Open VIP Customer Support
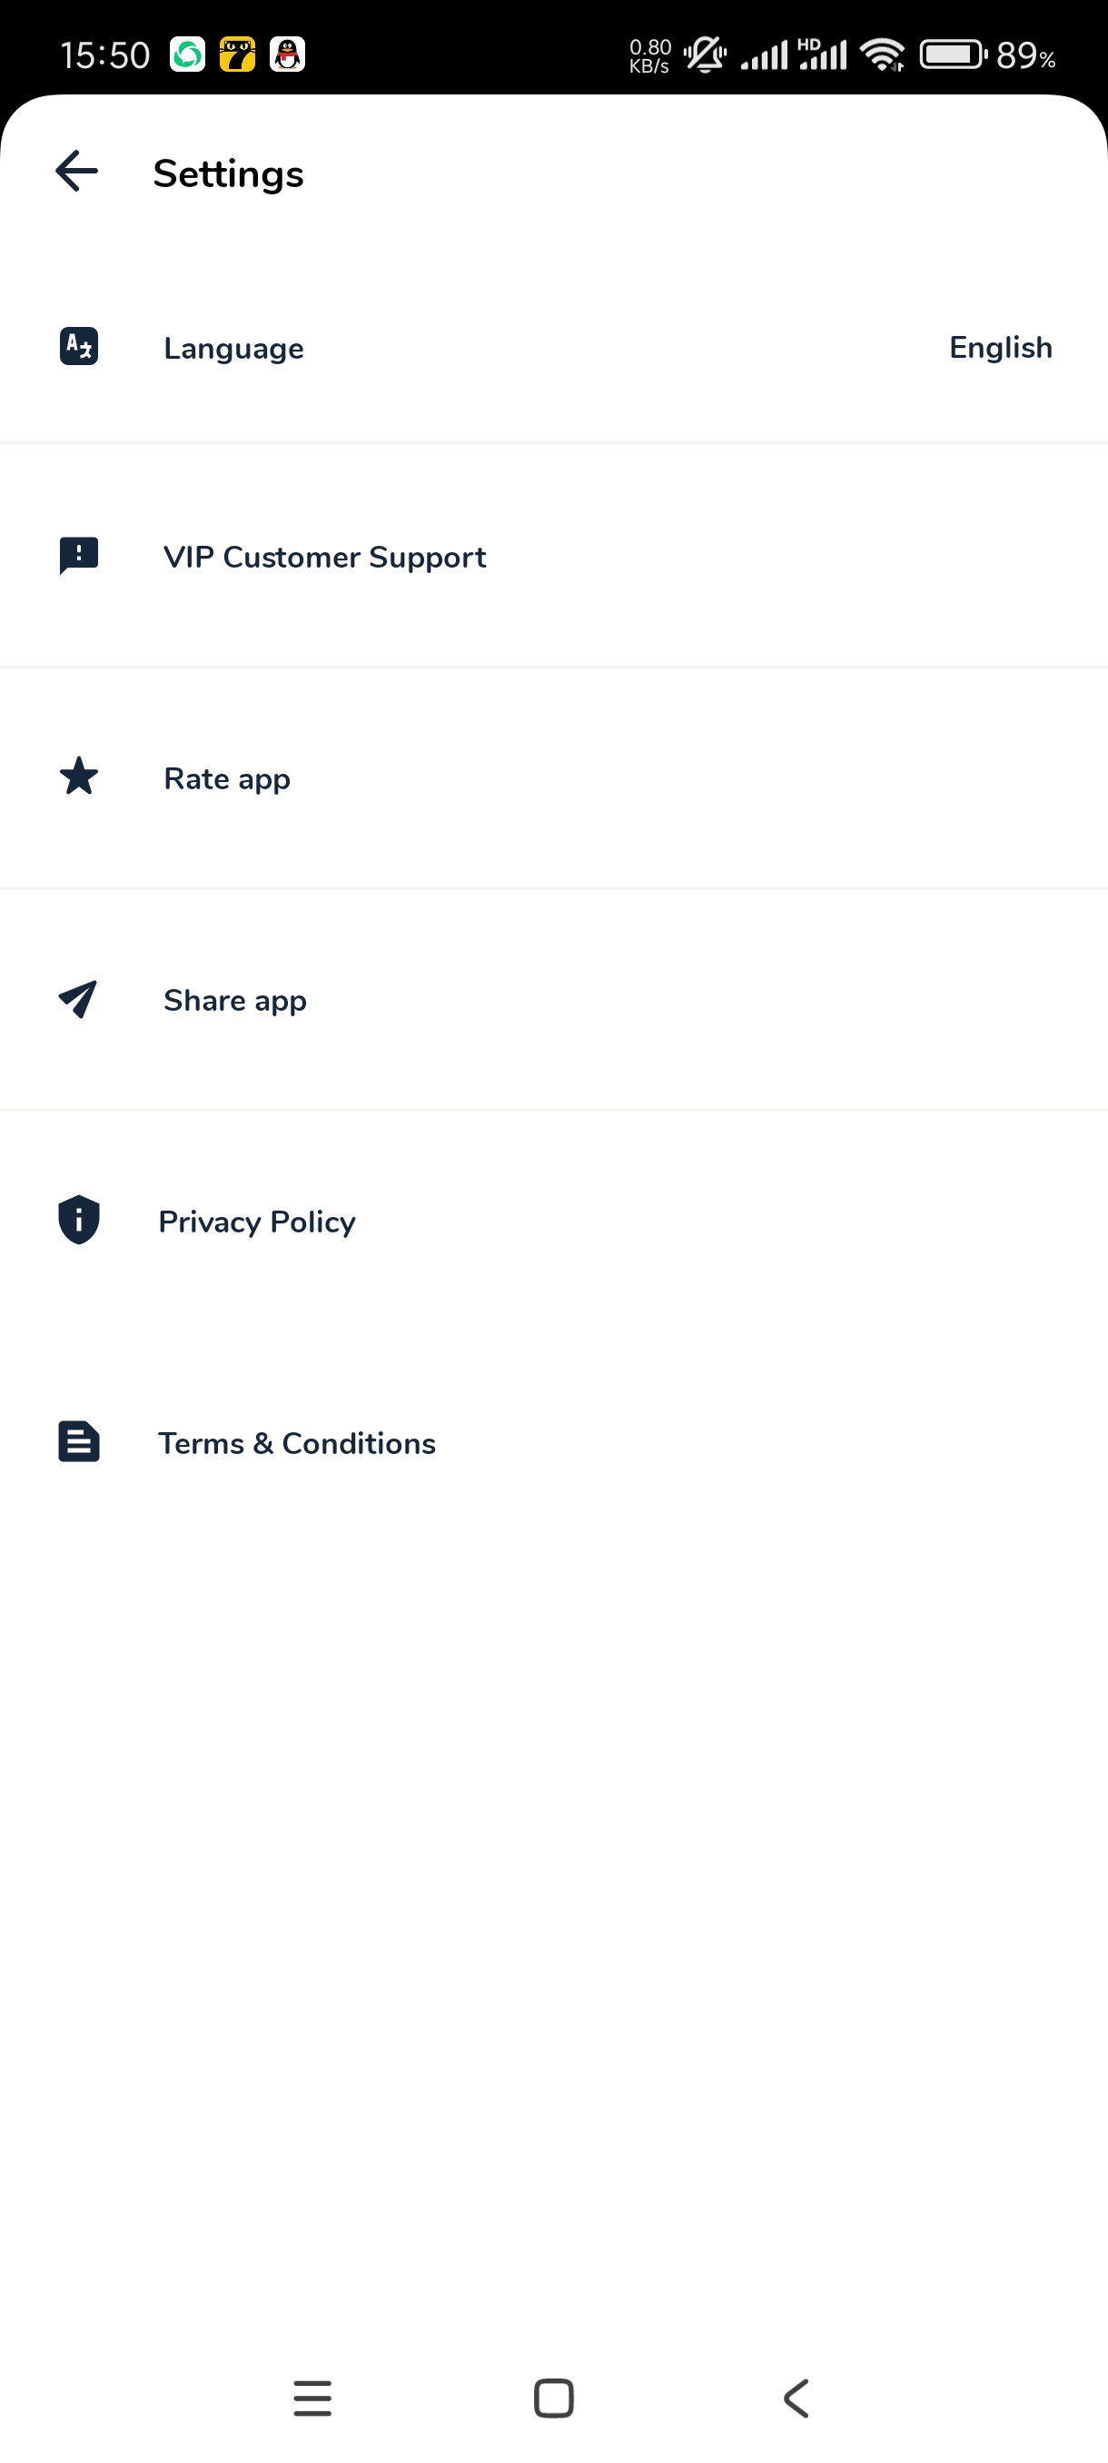 pos(553,557)
